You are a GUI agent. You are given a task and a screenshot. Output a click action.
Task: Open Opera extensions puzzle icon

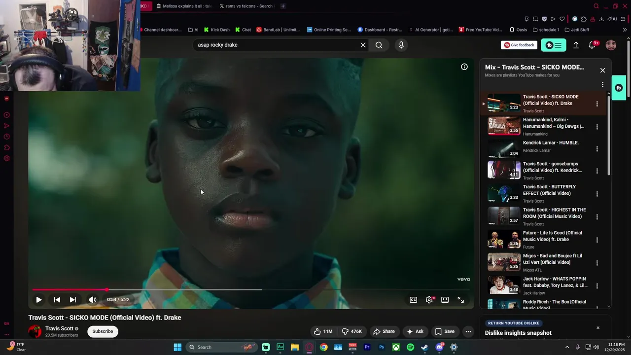point(584,19)
